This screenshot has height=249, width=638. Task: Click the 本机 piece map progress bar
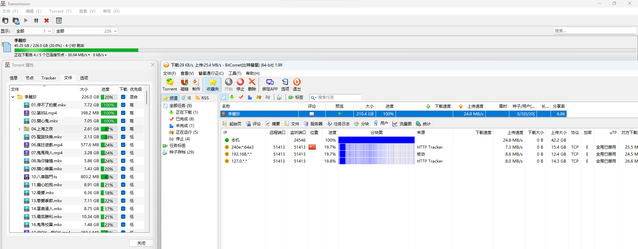pyautogui.click(x=376, y=140)
